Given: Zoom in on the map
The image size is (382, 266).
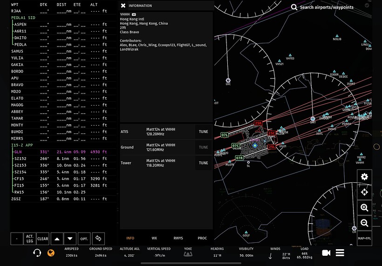Looking at the screenshot, I should pos(364,208).
